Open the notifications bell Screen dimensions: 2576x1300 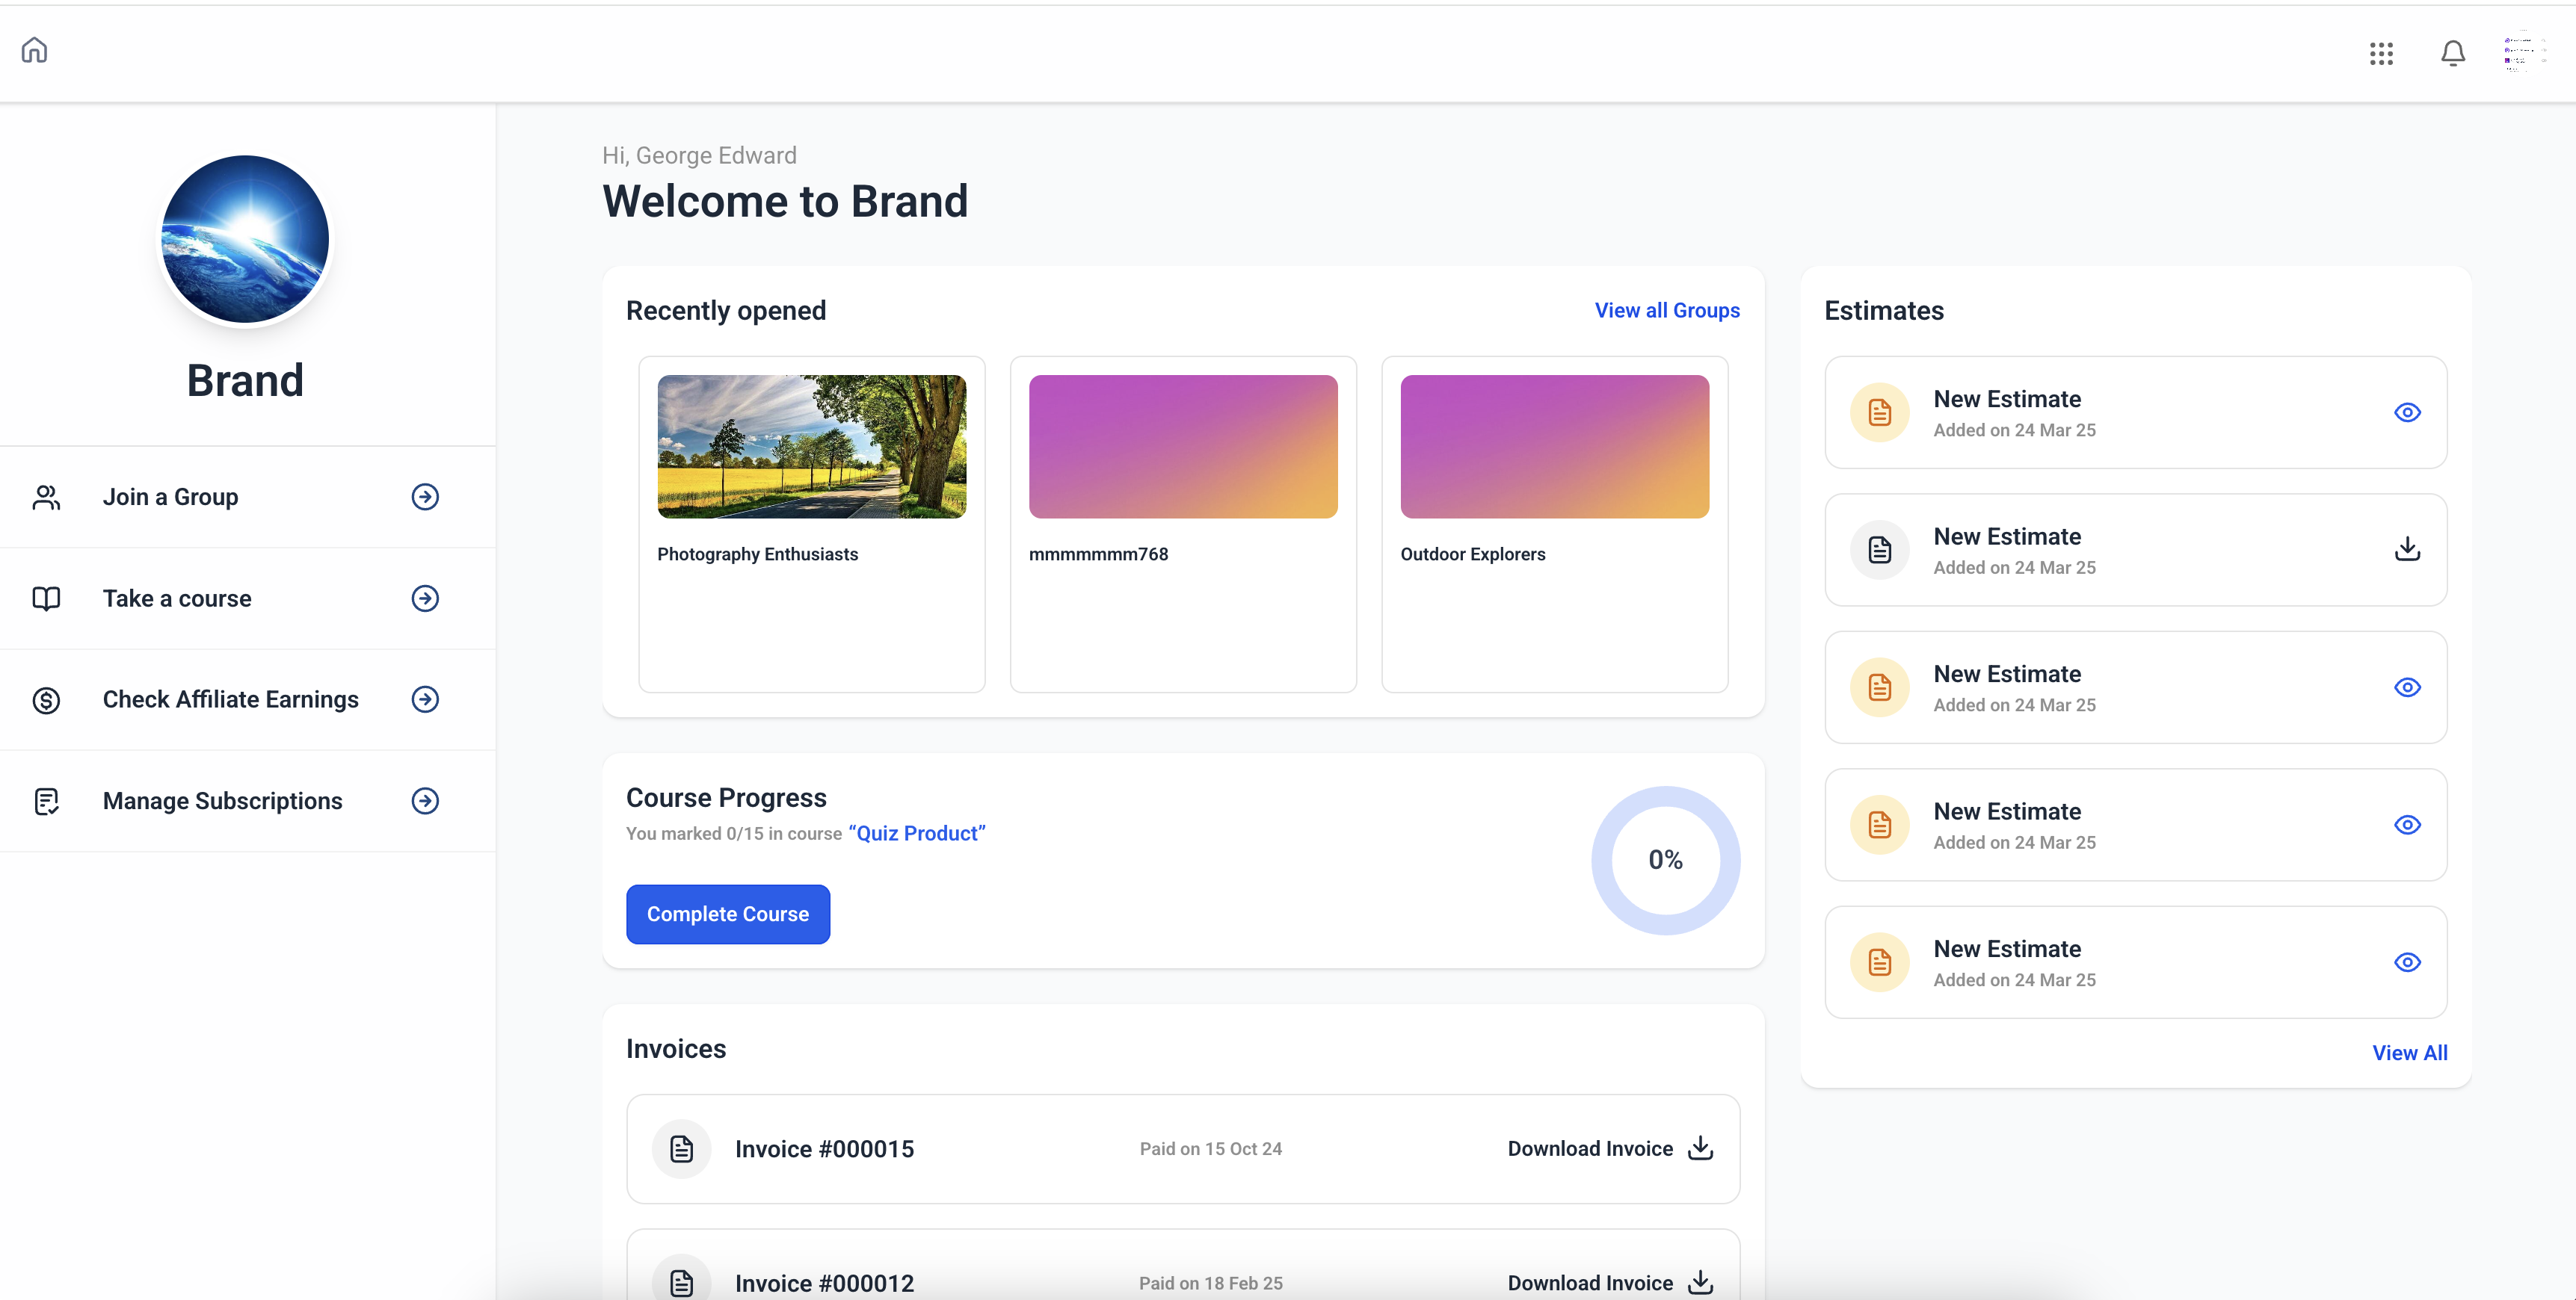pyautogui.click(x=2452, y=53)
